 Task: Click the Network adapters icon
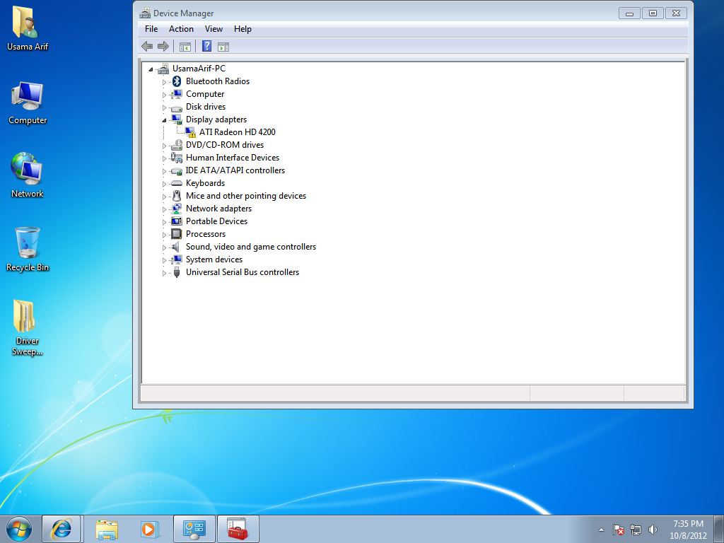(x=176, y=209)
